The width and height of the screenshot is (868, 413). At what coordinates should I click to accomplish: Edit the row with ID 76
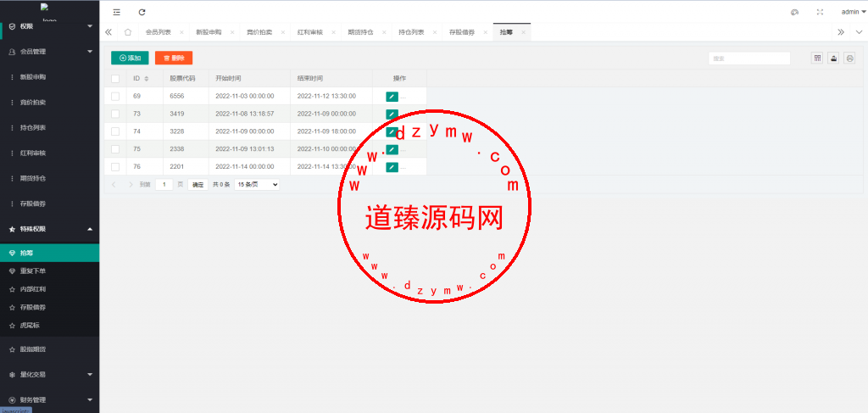pyautogui.click(x=392, y=166)
